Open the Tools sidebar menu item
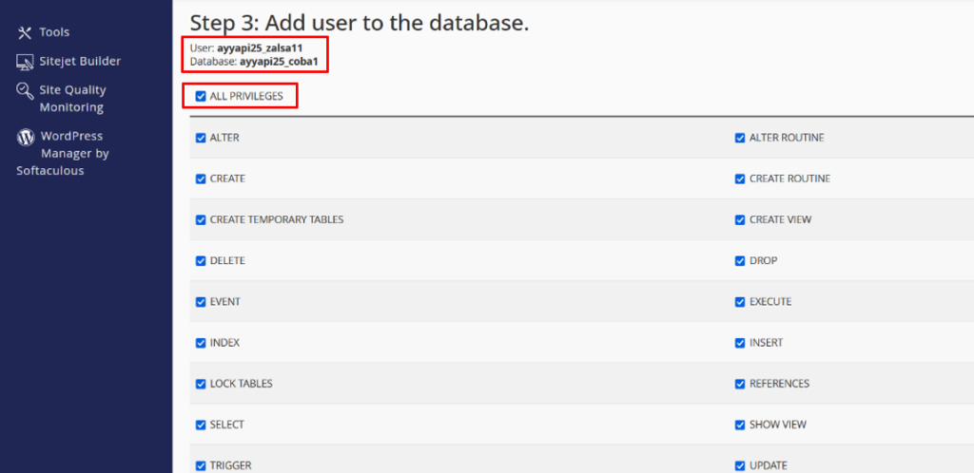 (x=54, y=33)
